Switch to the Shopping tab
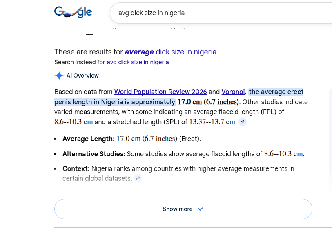The image size is (332, 229). [x=172, y=27]
